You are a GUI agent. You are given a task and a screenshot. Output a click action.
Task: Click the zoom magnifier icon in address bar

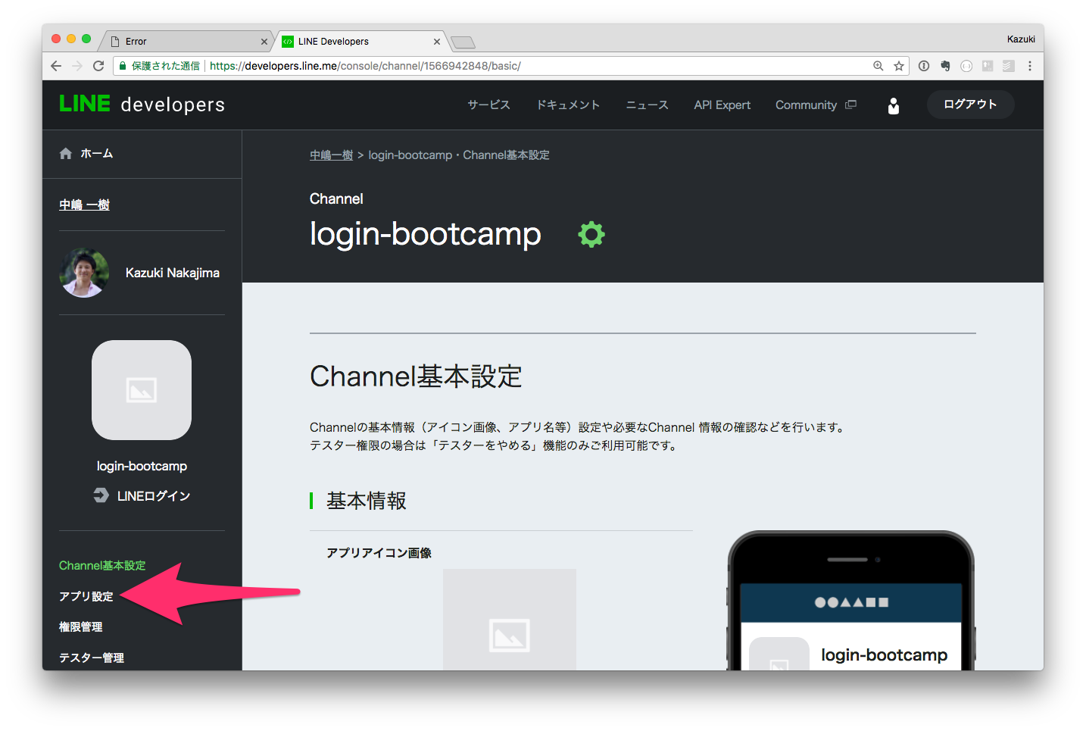(878, 66)
